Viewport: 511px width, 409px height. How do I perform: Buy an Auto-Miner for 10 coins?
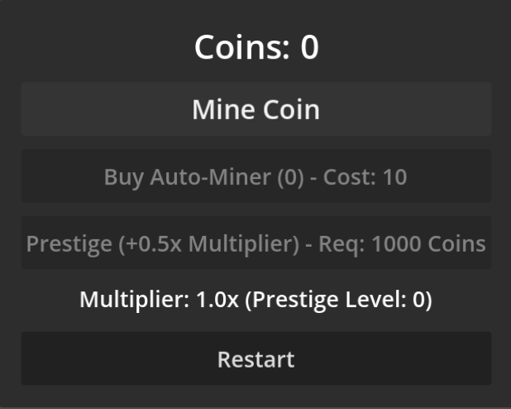coord(256,176)
